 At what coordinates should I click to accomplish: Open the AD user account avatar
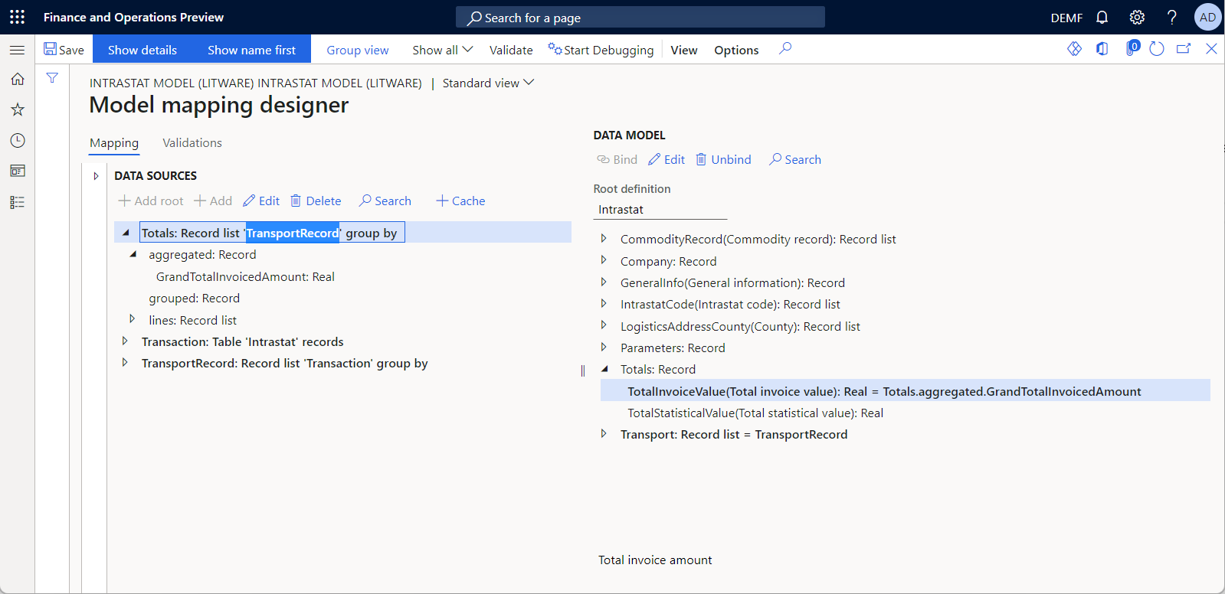coord(1207,17)
